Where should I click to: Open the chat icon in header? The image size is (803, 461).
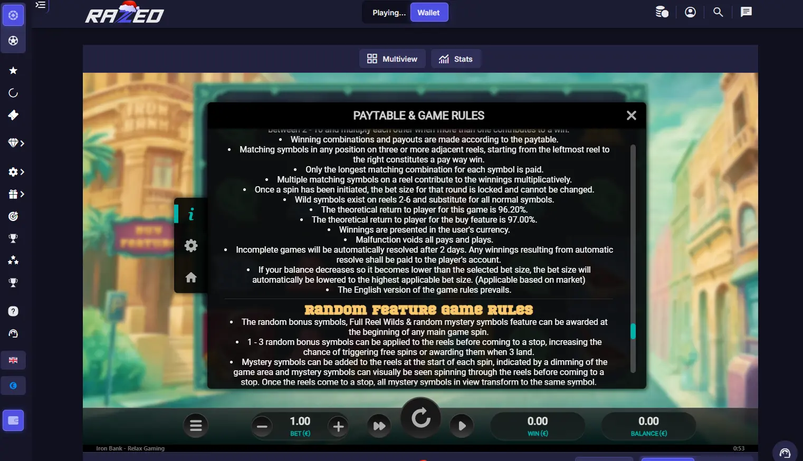pos(746,12)
